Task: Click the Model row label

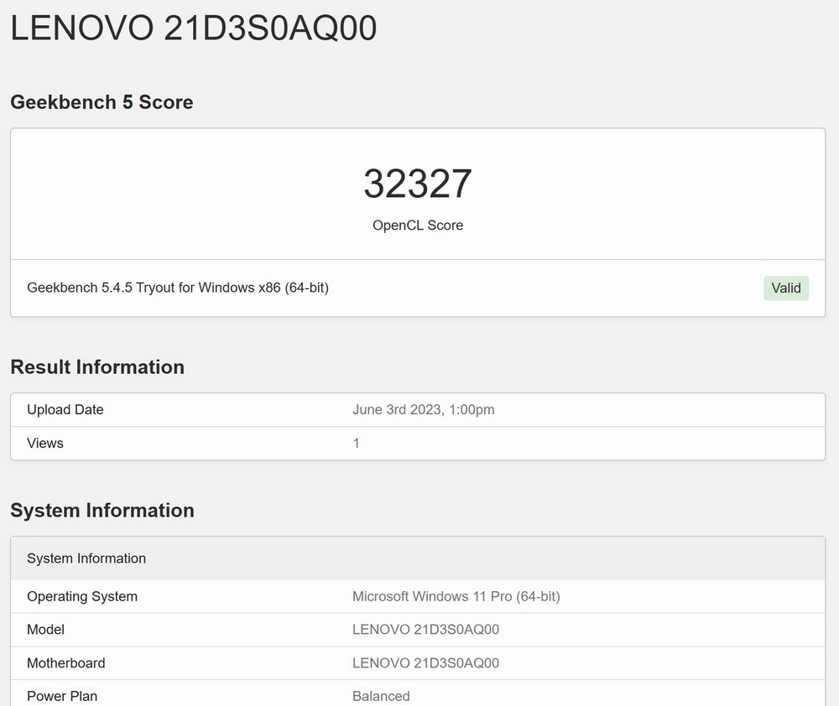Action: (45, 630)
